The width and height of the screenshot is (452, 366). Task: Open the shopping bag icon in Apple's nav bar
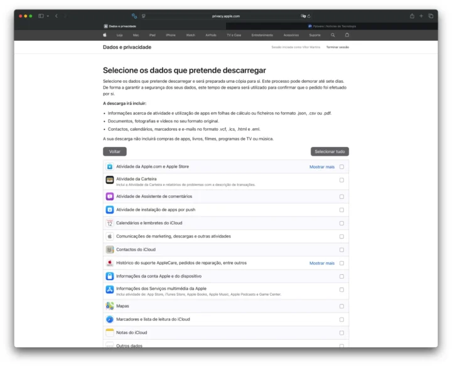pyautogui.click(x=347, y=35)
